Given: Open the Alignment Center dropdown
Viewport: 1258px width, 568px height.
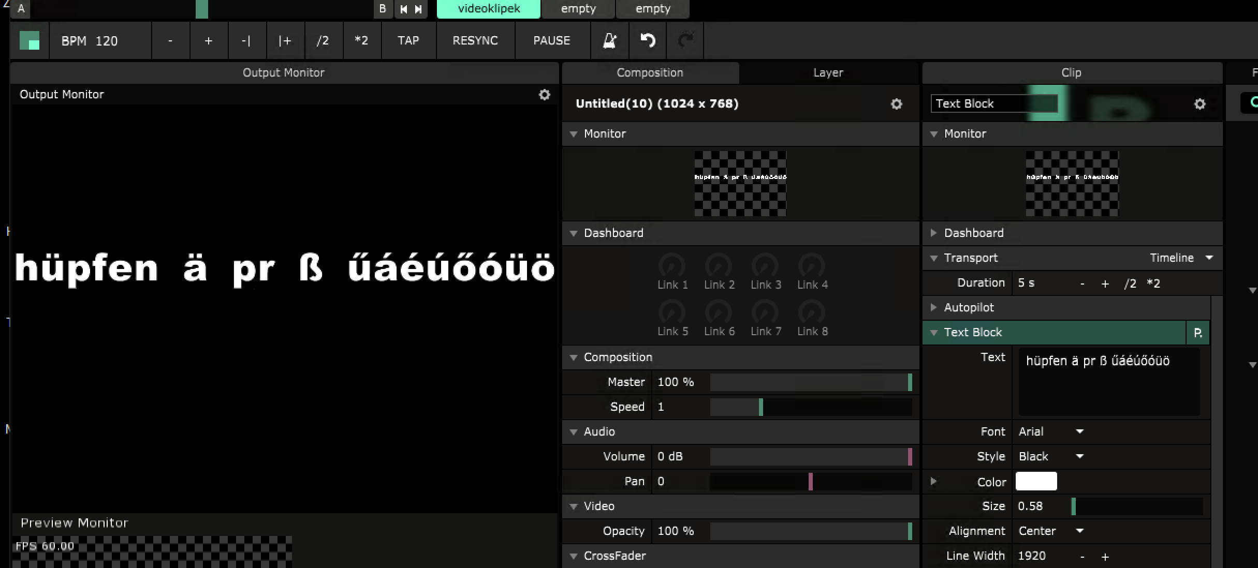Looking at the screenshot, I should point(1051,531).
